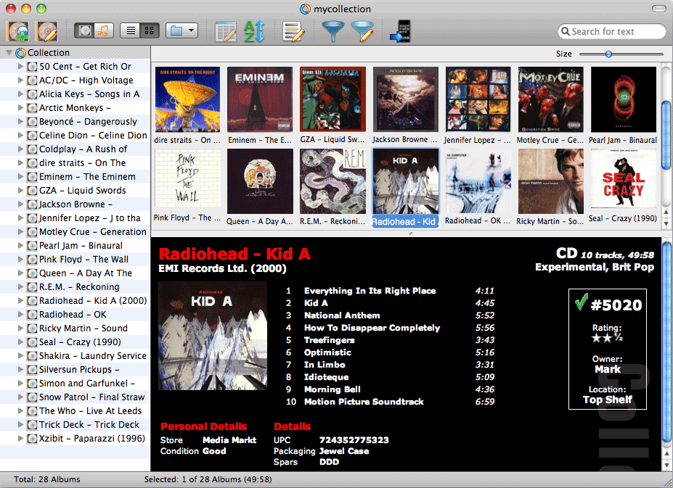Viewport: 673px width, 488px height.
Task: Click the CD icon beside 50 Cent
Action: tap(32, 67)
